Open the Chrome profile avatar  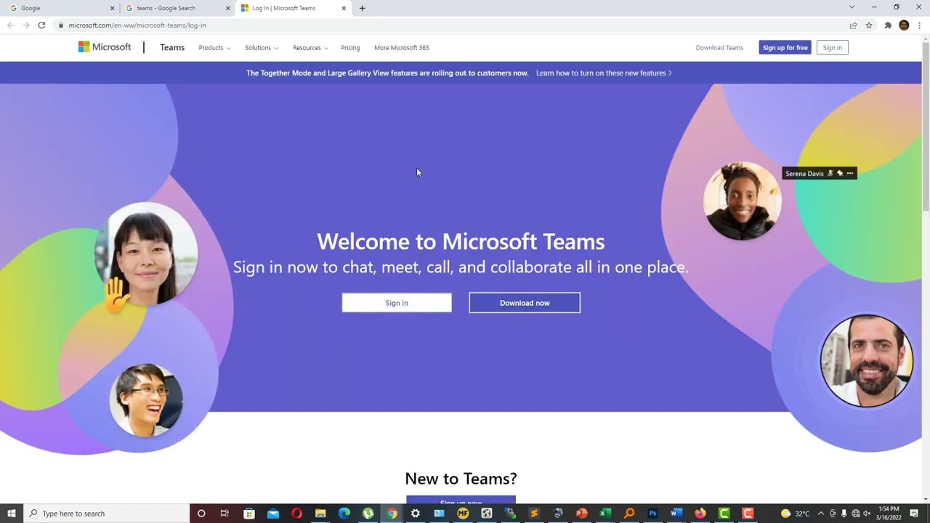[x=904, y=25]
